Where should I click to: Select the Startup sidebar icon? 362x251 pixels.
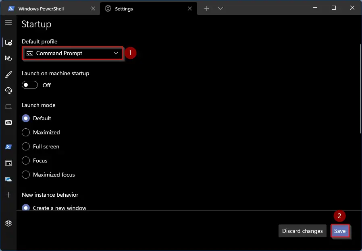(8, 43)
